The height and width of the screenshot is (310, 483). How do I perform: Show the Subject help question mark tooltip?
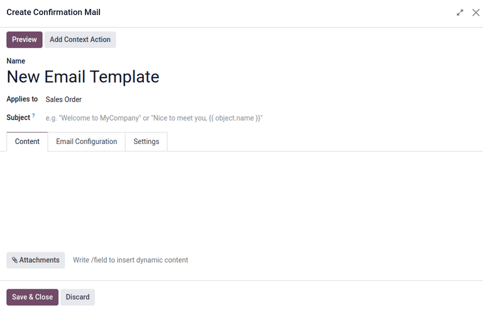click(33, 116)
